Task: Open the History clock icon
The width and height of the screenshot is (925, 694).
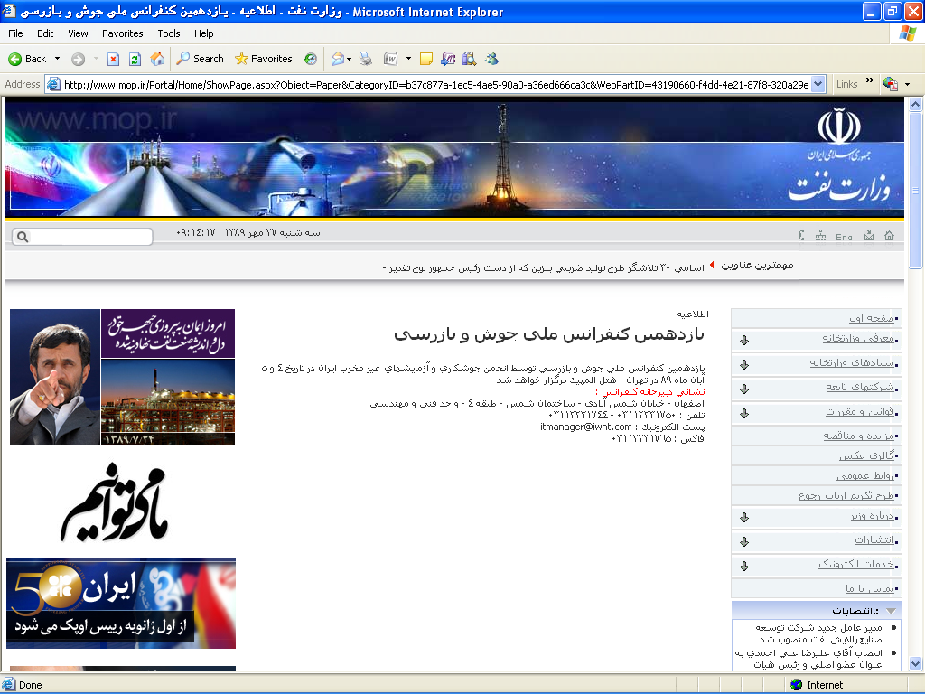Action: pos(311,59)
